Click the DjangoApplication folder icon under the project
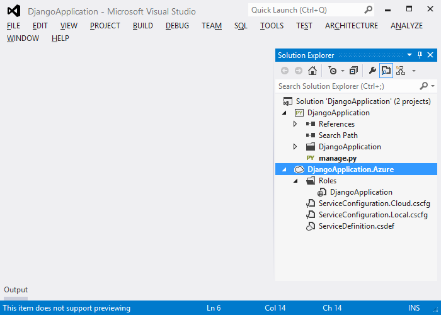 click(x=311, y=147)
